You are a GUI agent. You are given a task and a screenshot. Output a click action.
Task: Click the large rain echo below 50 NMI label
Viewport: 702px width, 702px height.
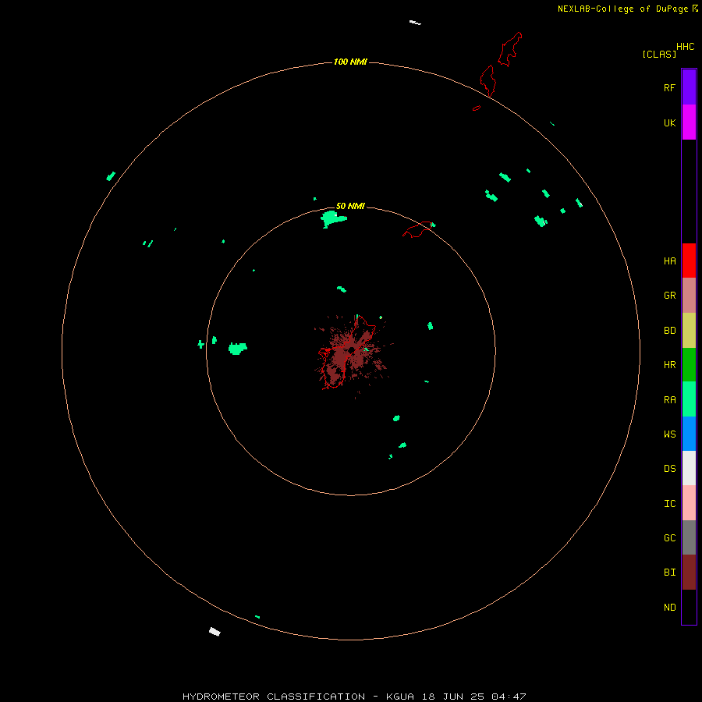pos(332,219)
